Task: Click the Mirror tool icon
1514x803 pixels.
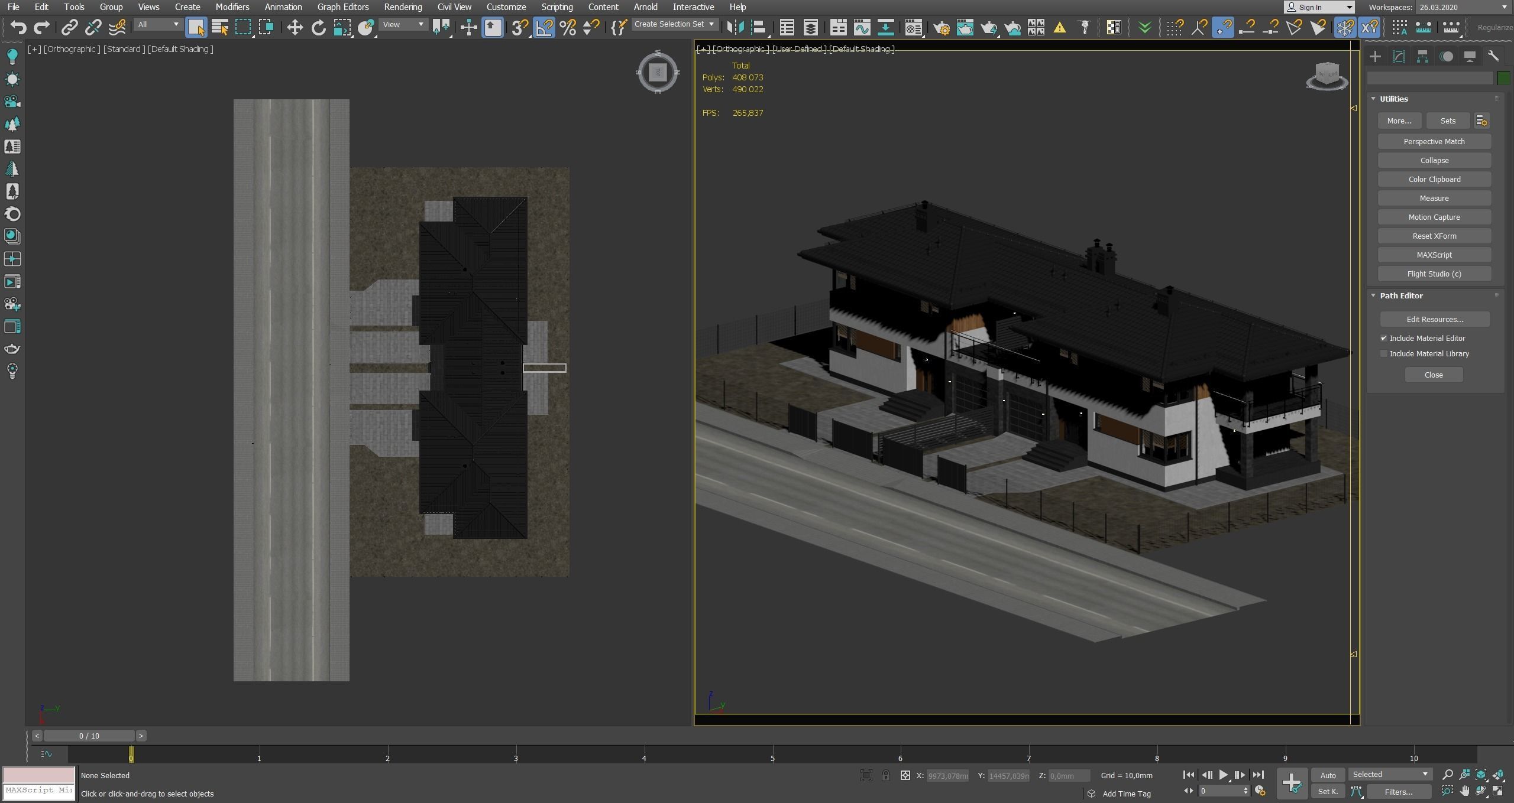Action: 735,27
